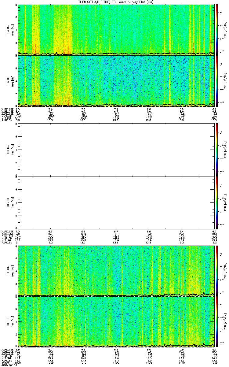Click the 6.6 X_RE_GSE value under THE panels

click(18, 349)
